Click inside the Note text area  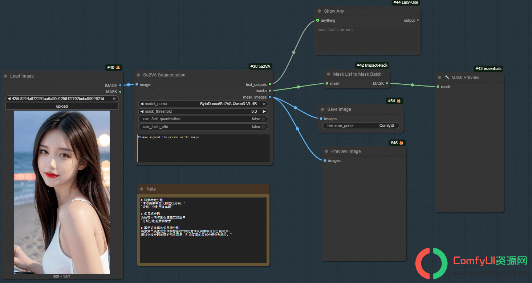pyautogui.click(x=203, y=230)
